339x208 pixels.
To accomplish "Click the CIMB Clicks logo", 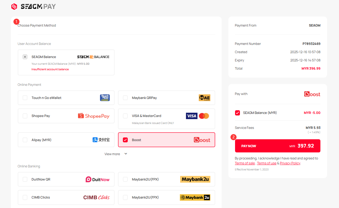I will pyautogui.click(x=96, y=197).
